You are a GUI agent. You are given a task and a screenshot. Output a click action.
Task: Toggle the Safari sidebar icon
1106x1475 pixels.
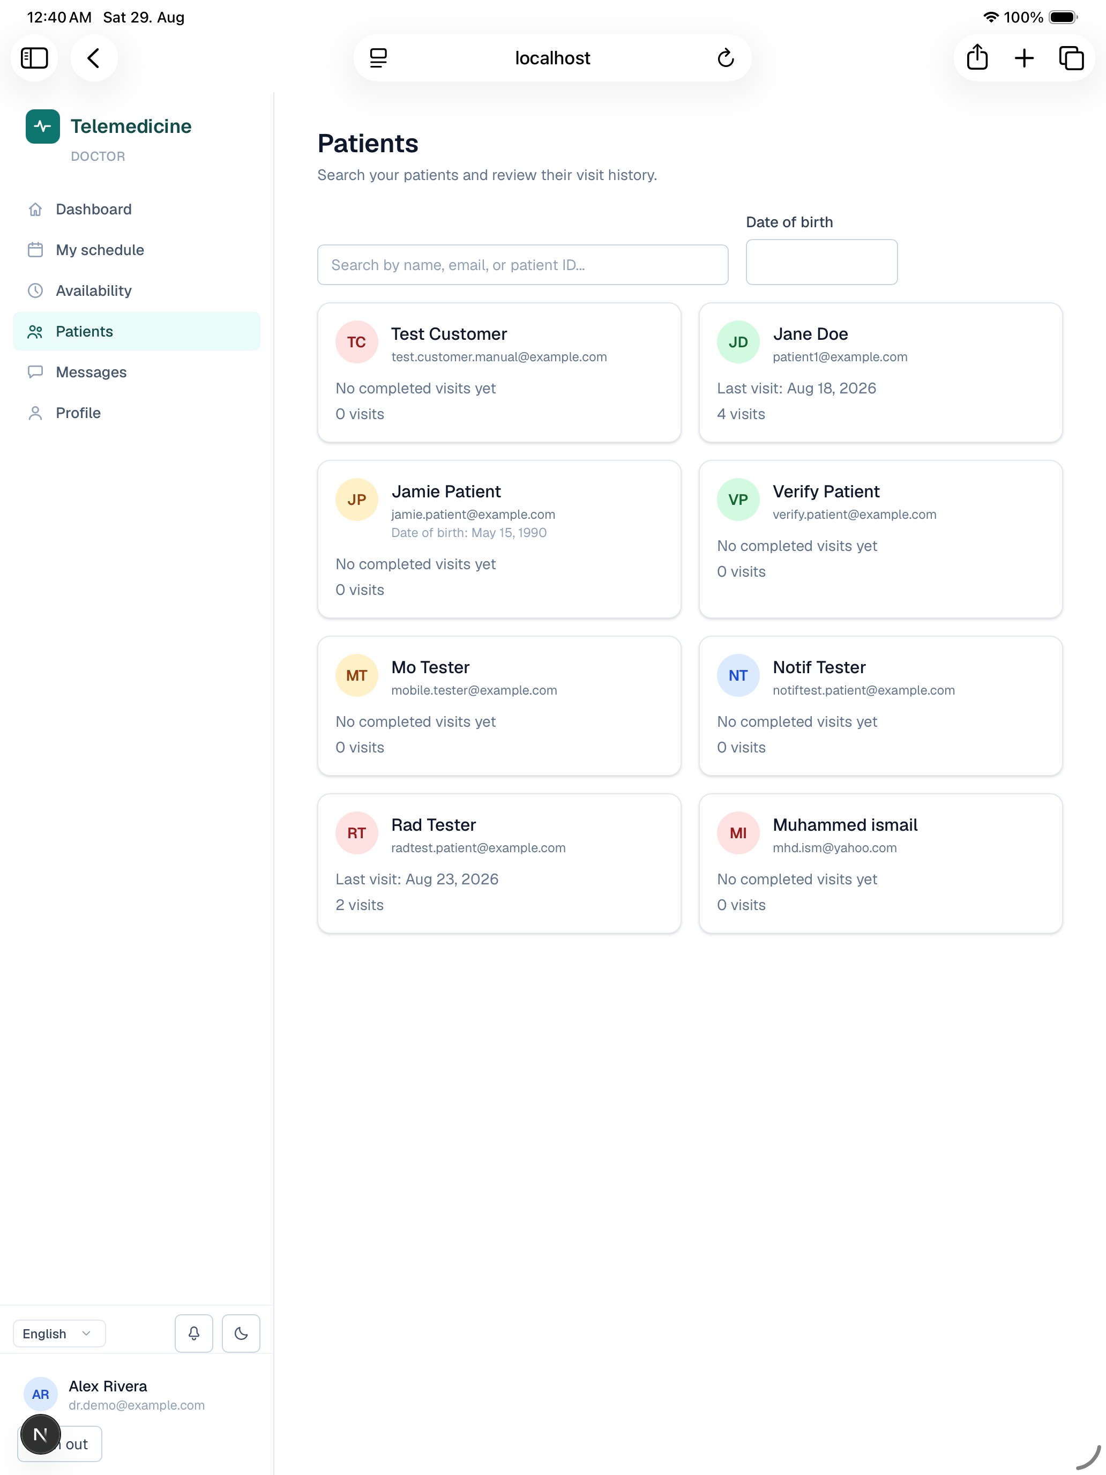tap(34, 58)
